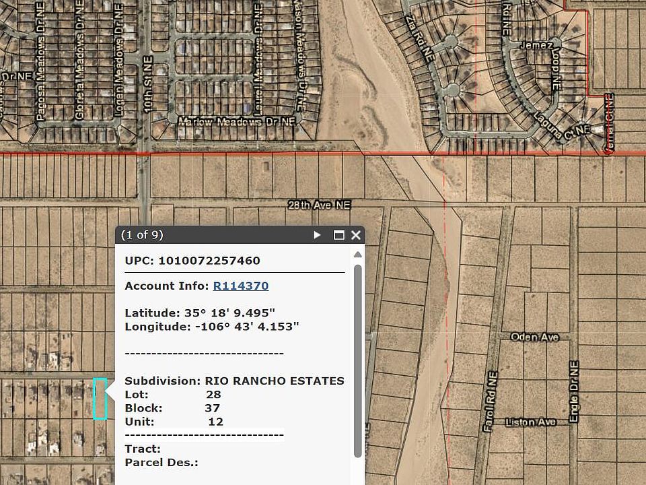Click the Farol Rd NE label

coord(491,401)
